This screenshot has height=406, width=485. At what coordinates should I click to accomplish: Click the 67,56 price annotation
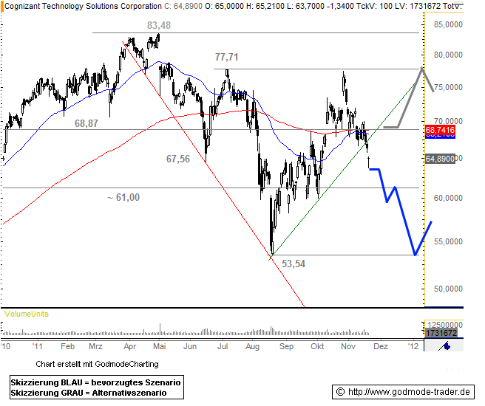click(x=178, y=159)
